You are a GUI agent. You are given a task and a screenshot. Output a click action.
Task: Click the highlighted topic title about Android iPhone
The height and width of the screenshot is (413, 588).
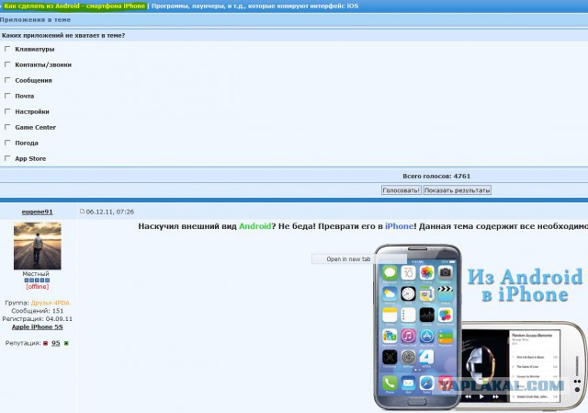pyautogui.click(x=74, y=6)
